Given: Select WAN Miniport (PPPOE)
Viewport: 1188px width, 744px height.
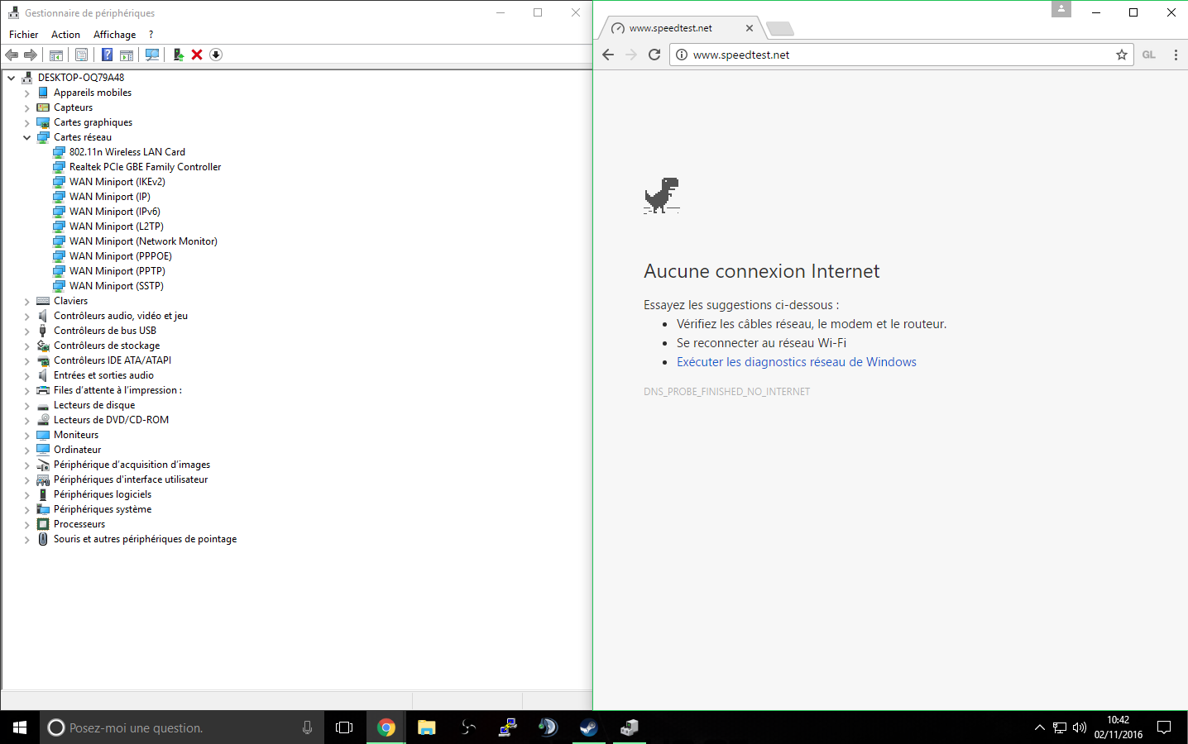Looking at the screenshot, I should click(121, 256).
